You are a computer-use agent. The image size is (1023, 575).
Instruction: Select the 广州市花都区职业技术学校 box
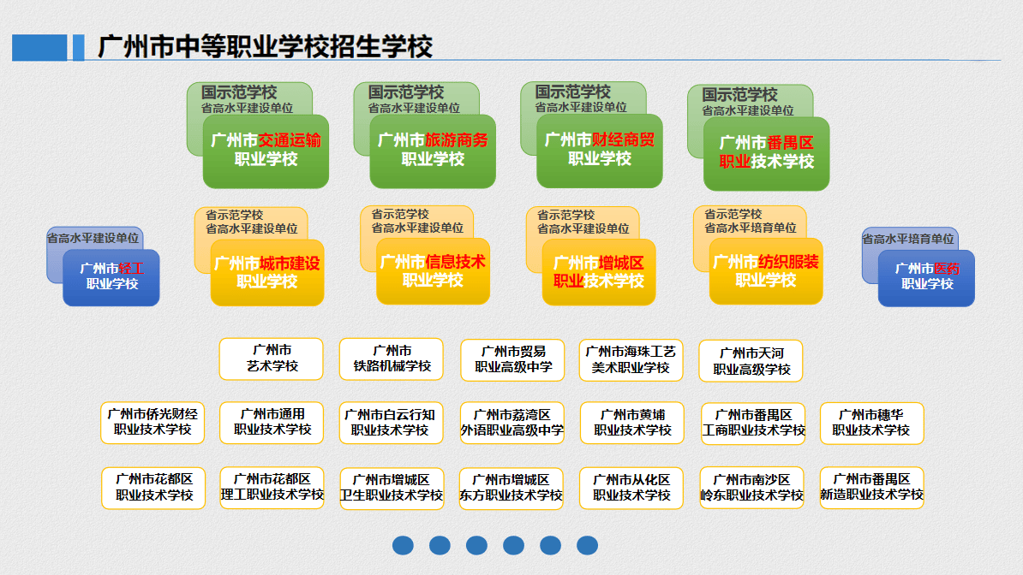(154, 488)
